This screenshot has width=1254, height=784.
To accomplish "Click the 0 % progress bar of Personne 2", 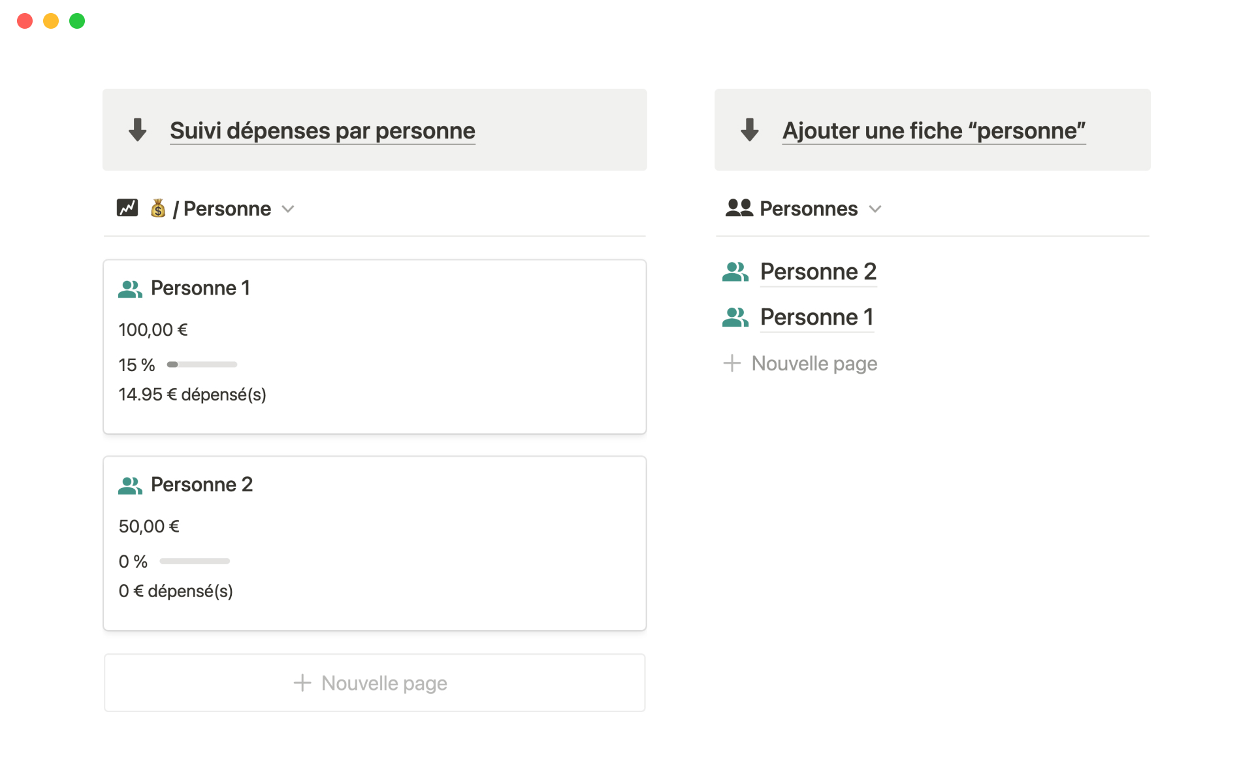I will click(x=195, y=561).
